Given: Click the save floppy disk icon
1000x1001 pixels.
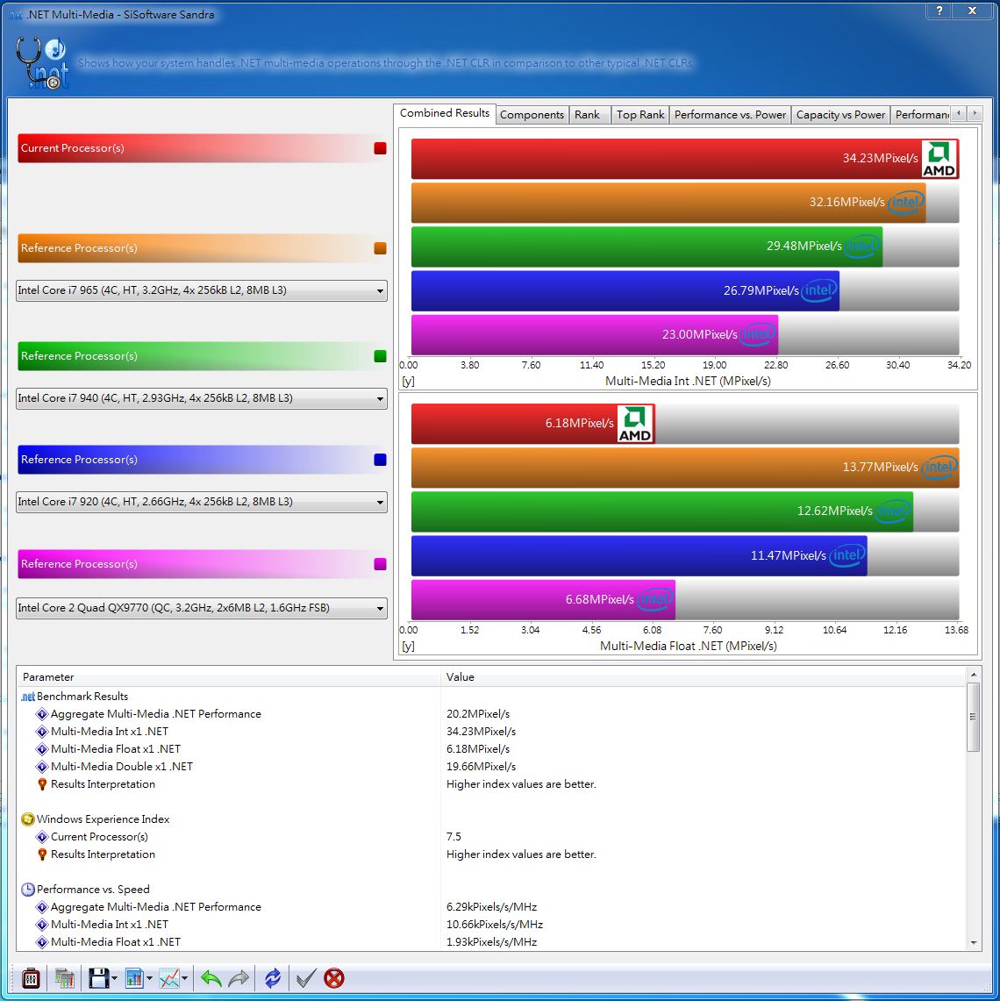Looking at the screenshot, I should click(97, 978).
